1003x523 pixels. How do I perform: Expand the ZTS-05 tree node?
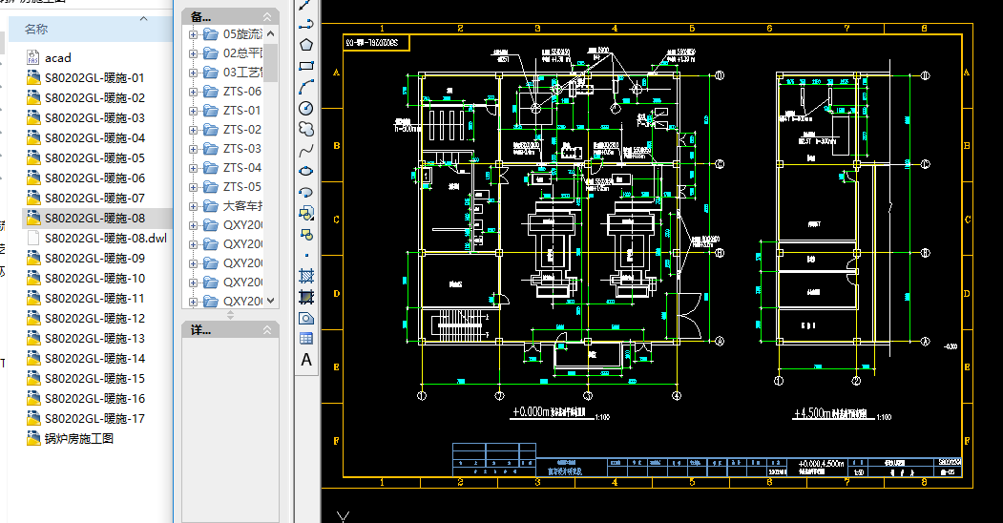pyautogui.click(x=193, y=187)
